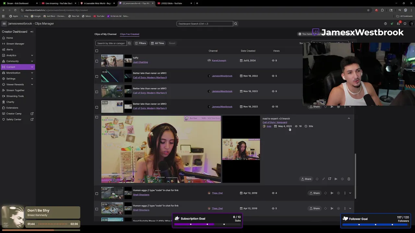Click scissors icon on 15-views clip row

(332, 107)
